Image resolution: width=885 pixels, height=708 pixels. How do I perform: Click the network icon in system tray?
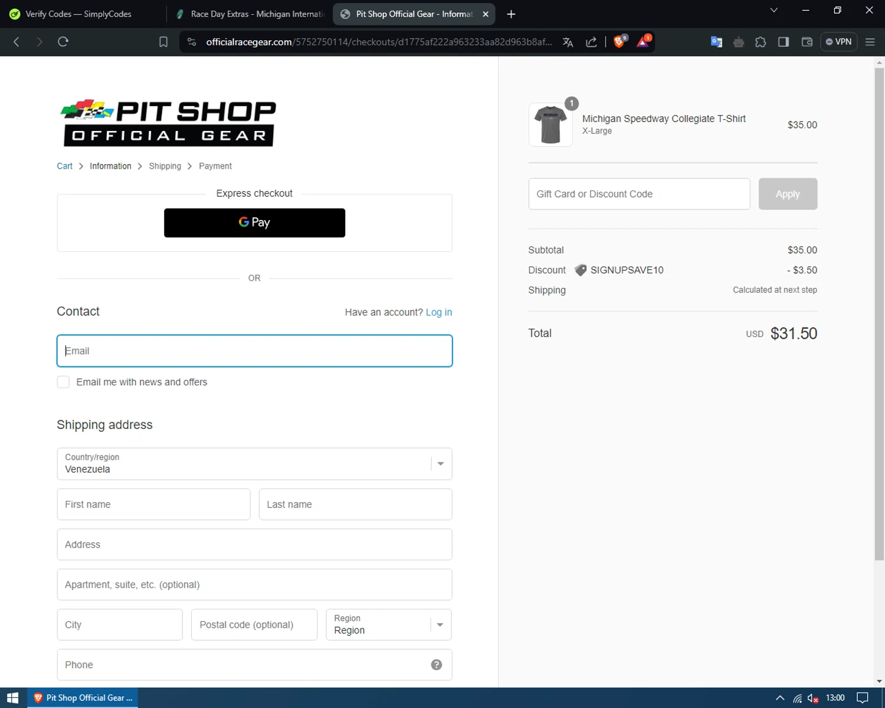coord(798,699)
